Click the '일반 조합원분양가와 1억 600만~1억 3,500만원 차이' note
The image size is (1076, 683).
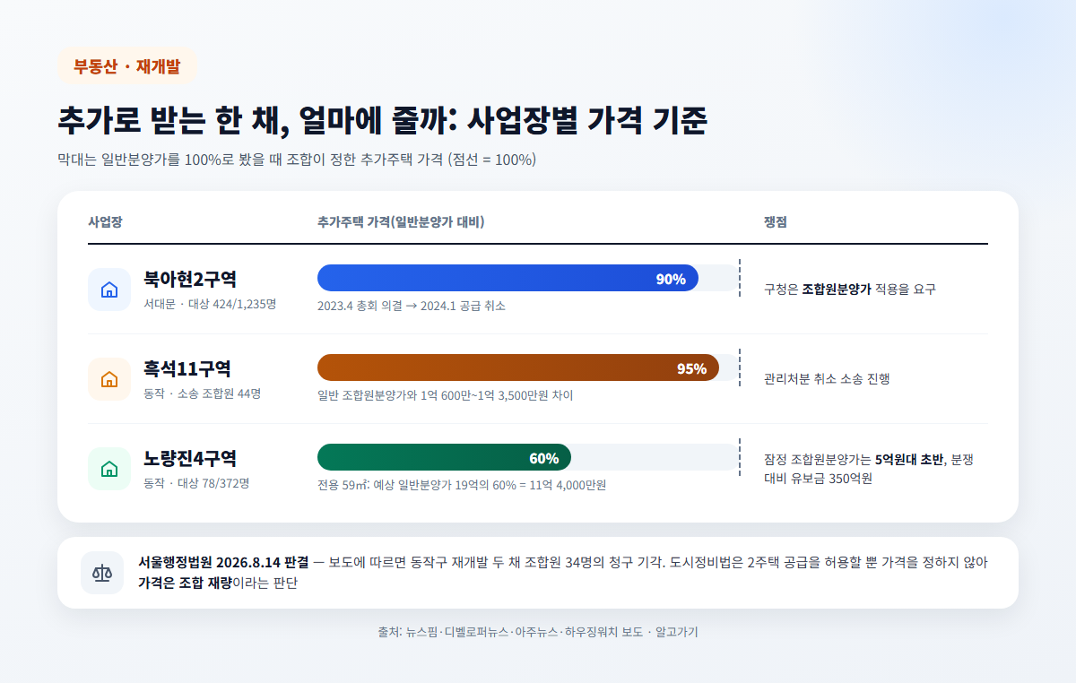point(445,395)
